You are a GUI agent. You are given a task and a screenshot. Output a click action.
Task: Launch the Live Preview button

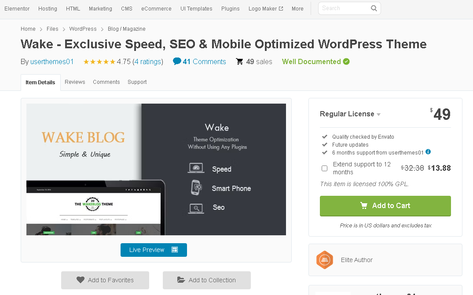pos(154,250)
